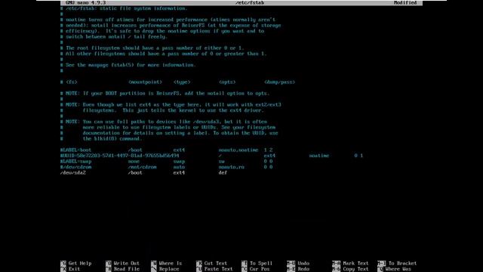Click the Get Help shortcut label
Image resolution: width=483 pixels, height=272 pixels.
[x=80, y=264]
